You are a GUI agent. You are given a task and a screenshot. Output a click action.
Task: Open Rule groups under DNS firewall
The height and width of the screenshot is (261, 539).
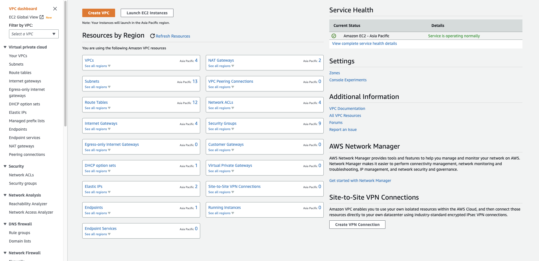19,233
